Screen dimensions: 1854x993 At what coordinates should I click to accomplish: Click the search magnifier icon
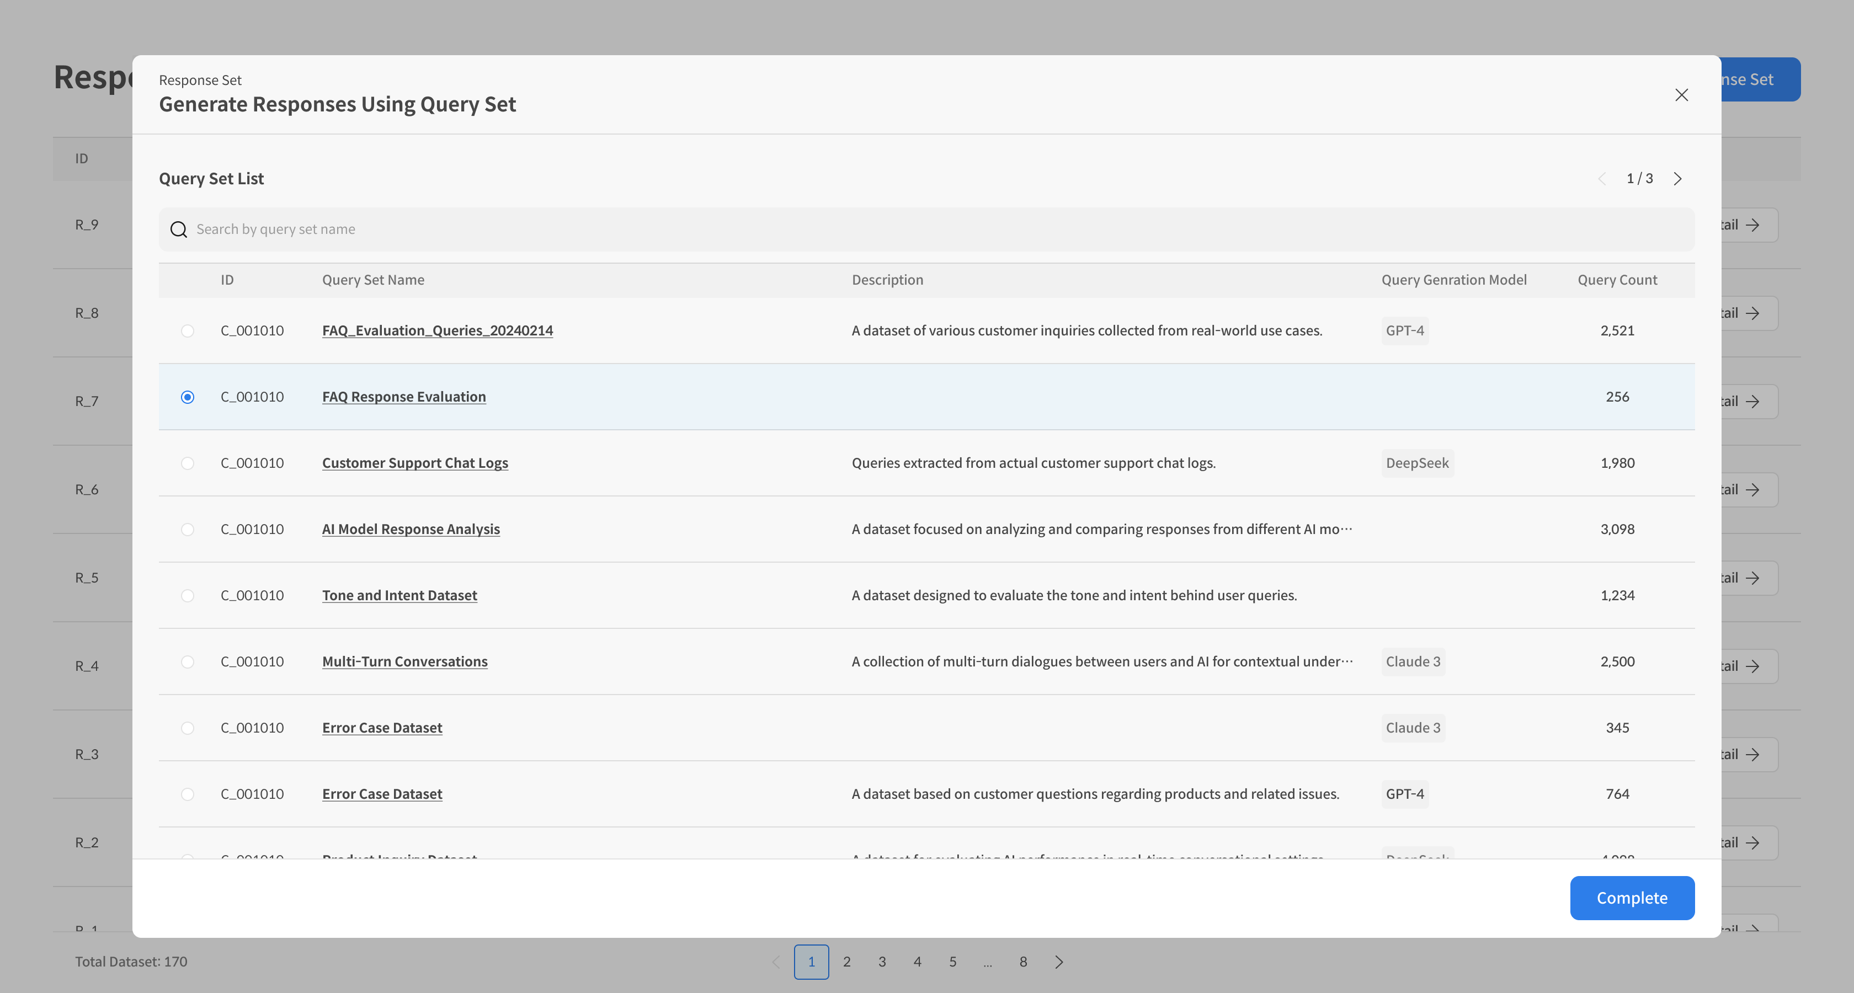[178, 229]
